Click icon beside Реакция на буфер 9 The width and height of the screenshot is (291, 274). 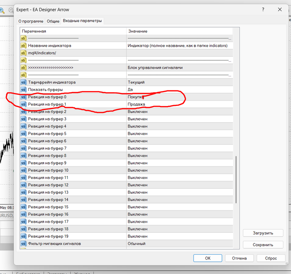(x=23, y=163)
